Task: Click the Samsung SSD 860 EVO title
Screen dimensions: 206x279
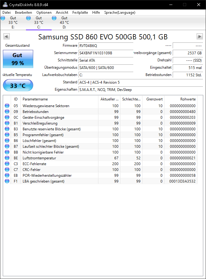Action: click(x=103, y=37)
